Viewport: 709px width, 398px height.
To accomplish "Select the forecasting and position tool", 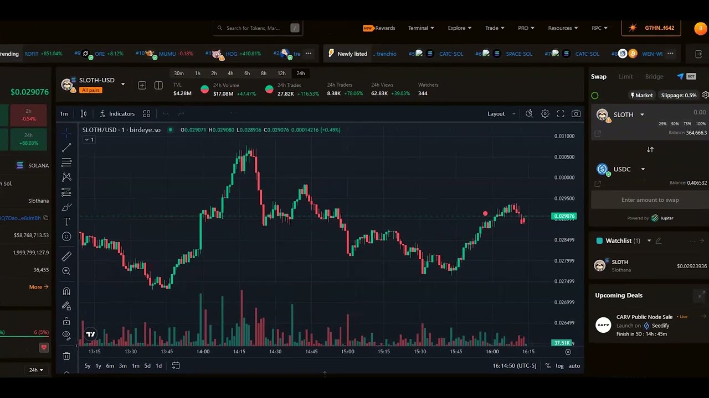I will [66, 192].
